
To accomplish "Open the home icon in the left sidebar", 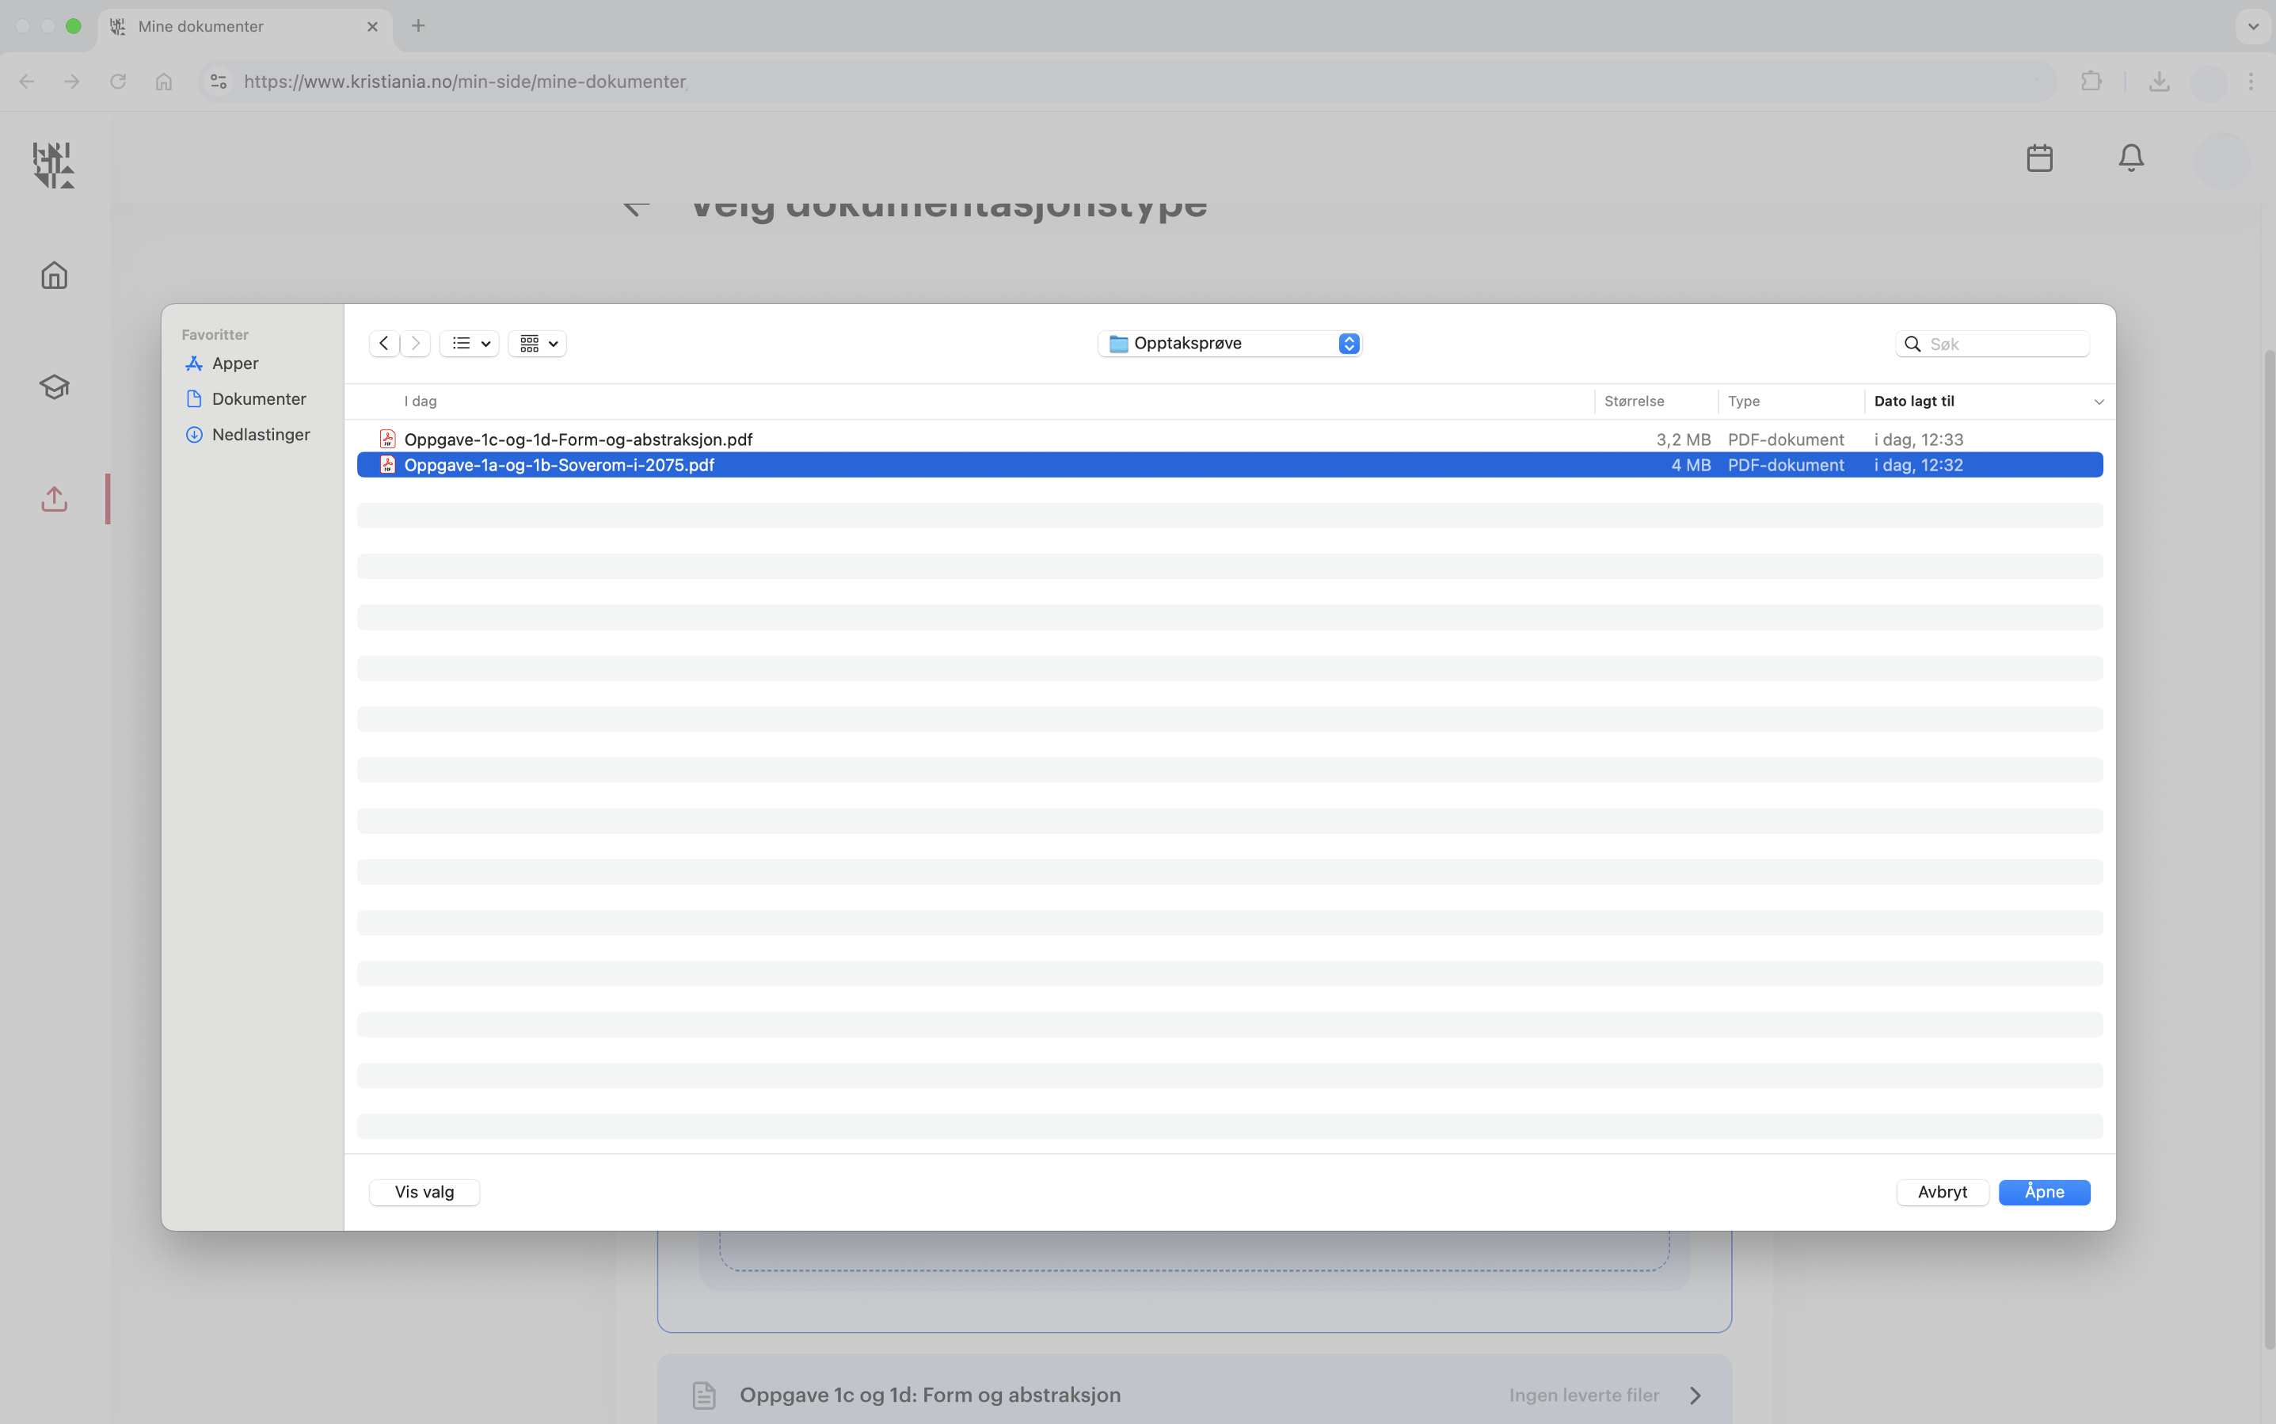I will (54, 274).
